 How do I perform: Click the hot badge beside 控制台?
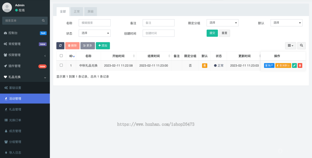pos(43,33)
